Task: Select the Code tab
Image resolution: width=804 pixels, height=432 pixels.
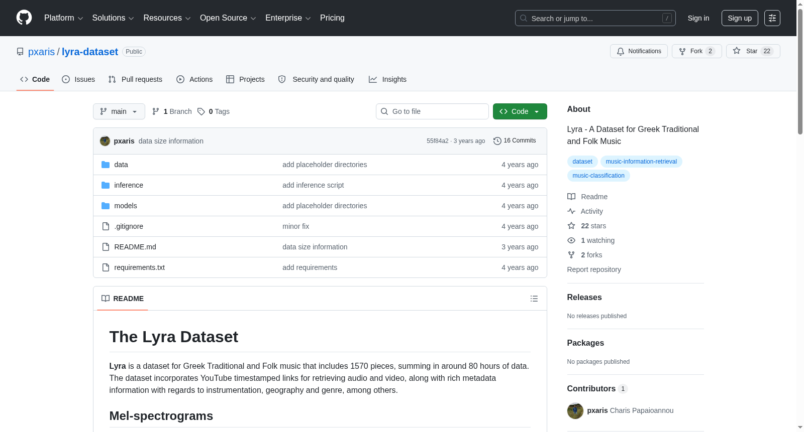Action: [35, 79]
